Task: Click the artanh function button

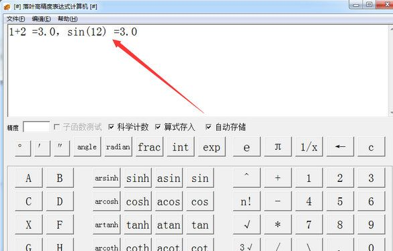Action: tap(107, 225)
